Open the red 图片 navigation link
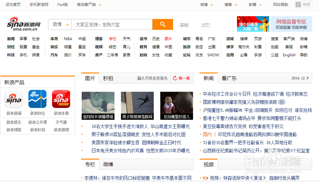This screenshot has height=182, width=319. click(168, 39)
